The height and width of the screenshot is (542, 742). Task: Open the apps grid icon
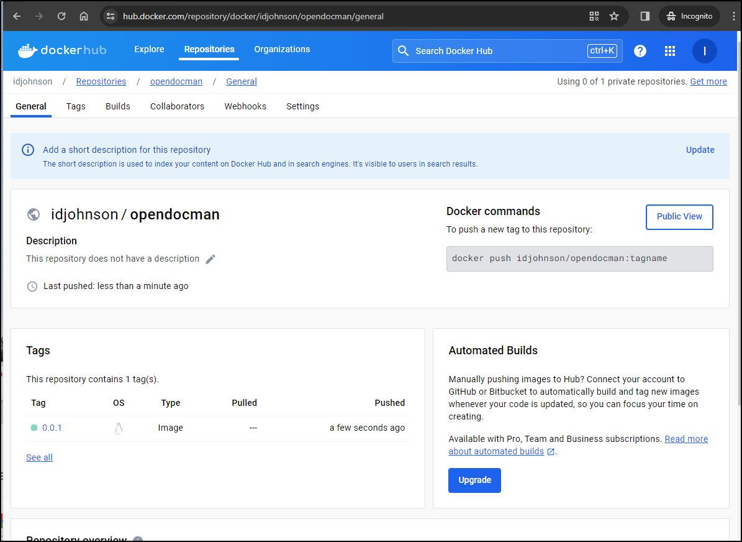coord(669,51)
